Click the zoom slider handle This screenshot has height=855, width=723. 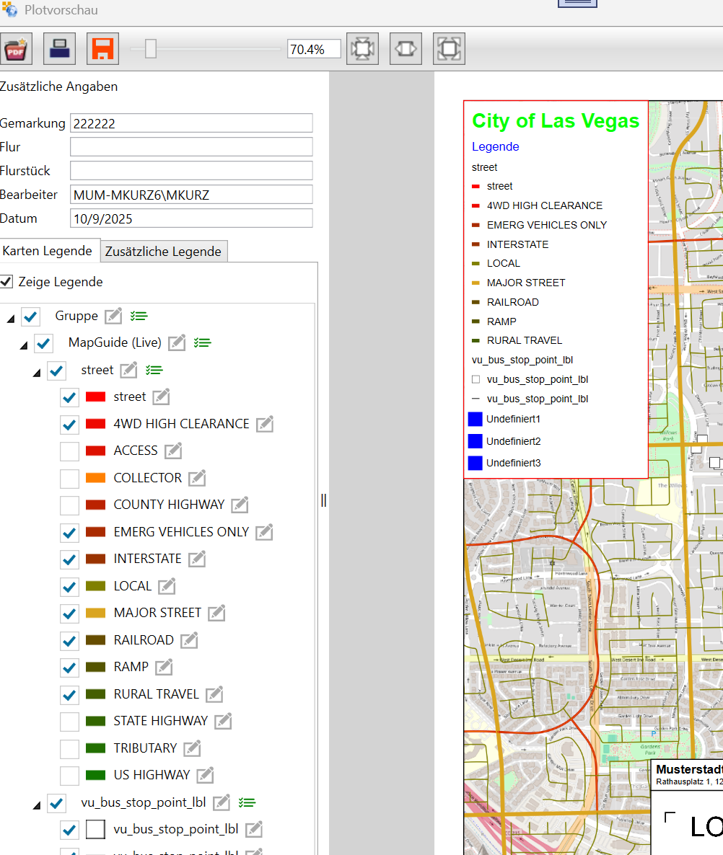click(x=151, y=49)
